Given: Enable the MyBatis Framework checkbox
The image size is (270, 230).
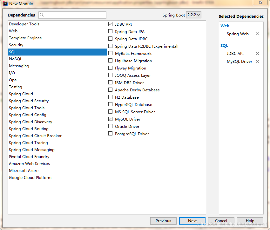Looking at the screenshot, I should 110,53.
